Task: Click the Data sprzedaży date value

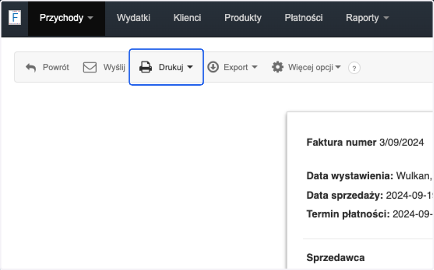Action: pyautogui.click(x=409, y=195)
